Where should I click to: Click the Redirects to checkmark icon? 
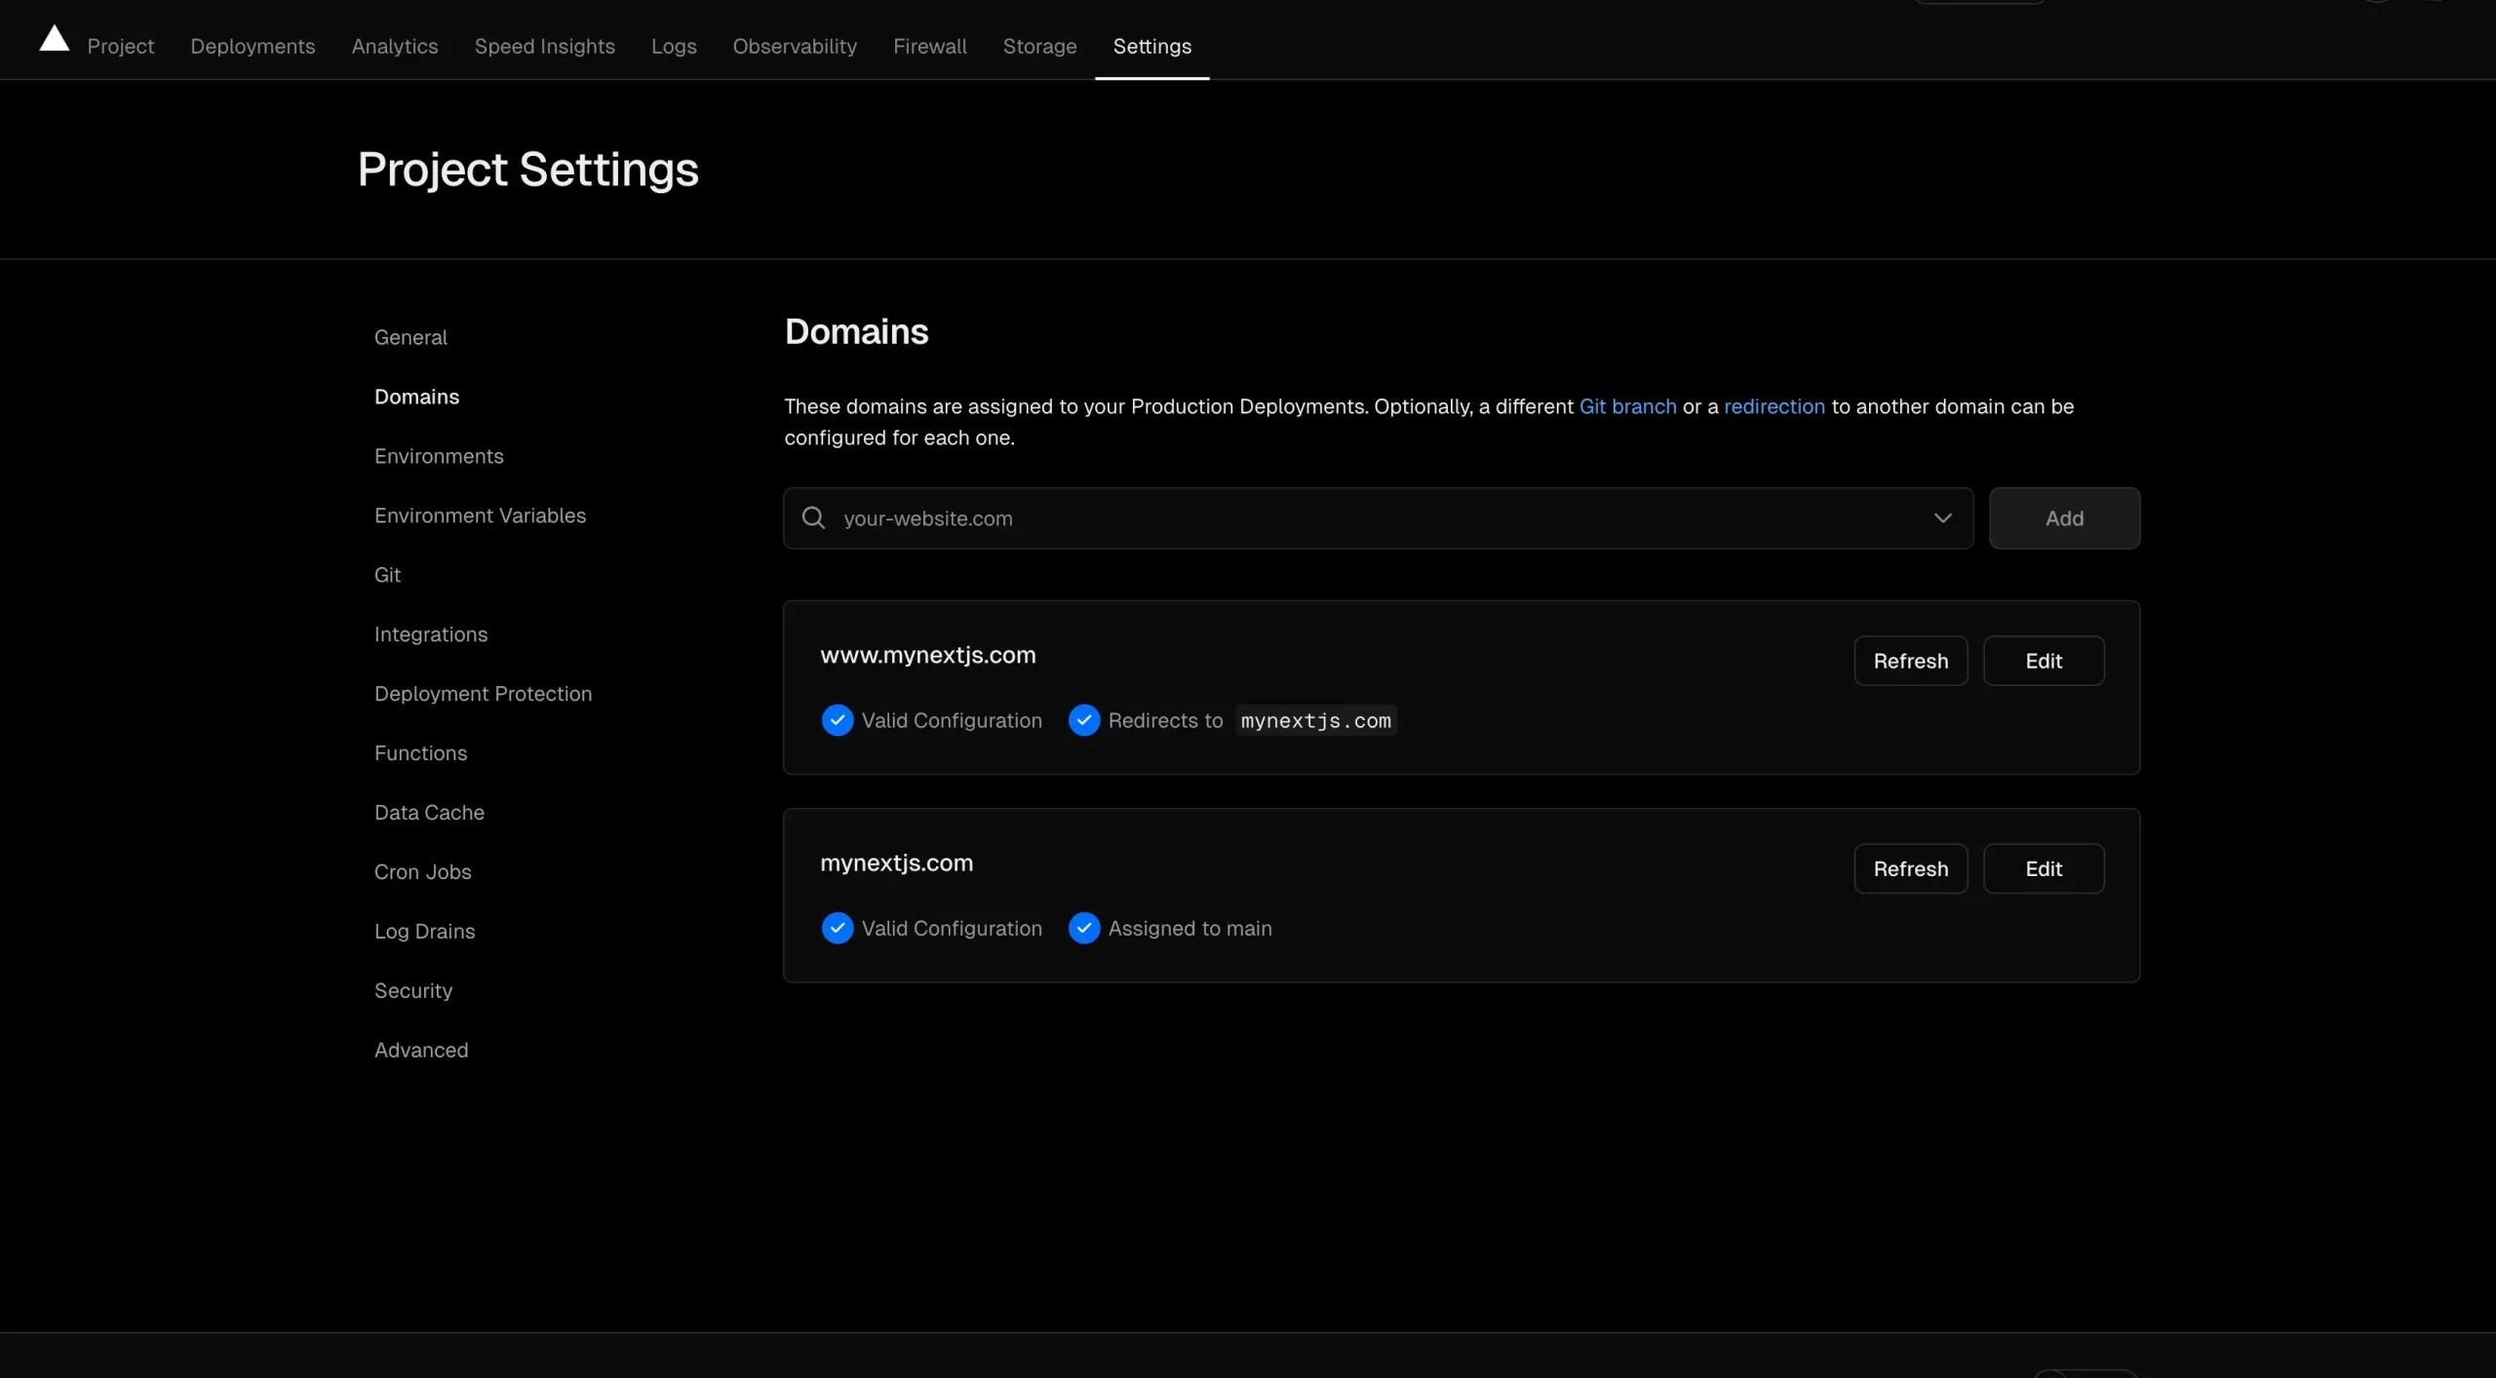(1084, 720)
